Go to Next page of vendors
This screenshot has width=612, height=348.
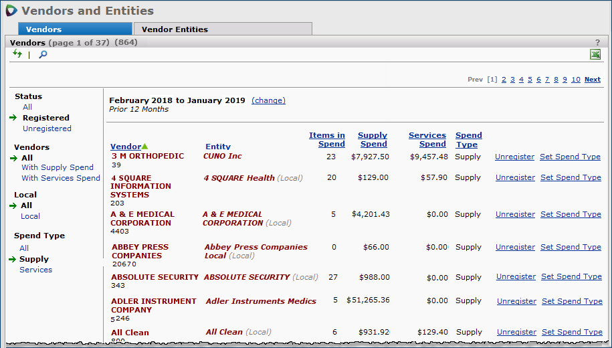coord(592,80)
